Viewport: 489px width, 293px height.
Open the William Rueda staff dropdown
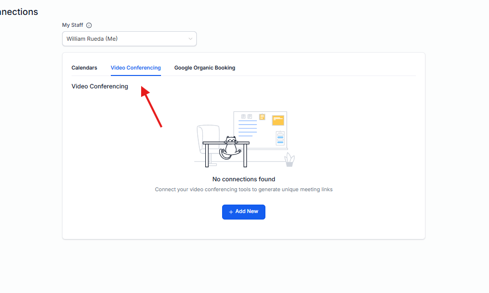pyautogui.click(x=124, y=39)
